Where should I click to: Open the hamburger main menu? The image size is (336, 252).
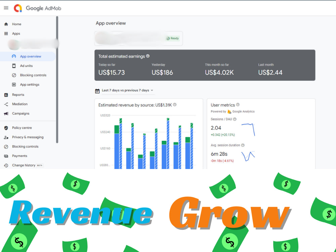coord(6,8)
